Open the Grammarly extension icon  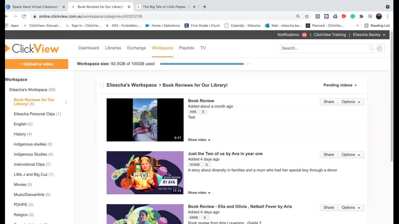[353, 16]
